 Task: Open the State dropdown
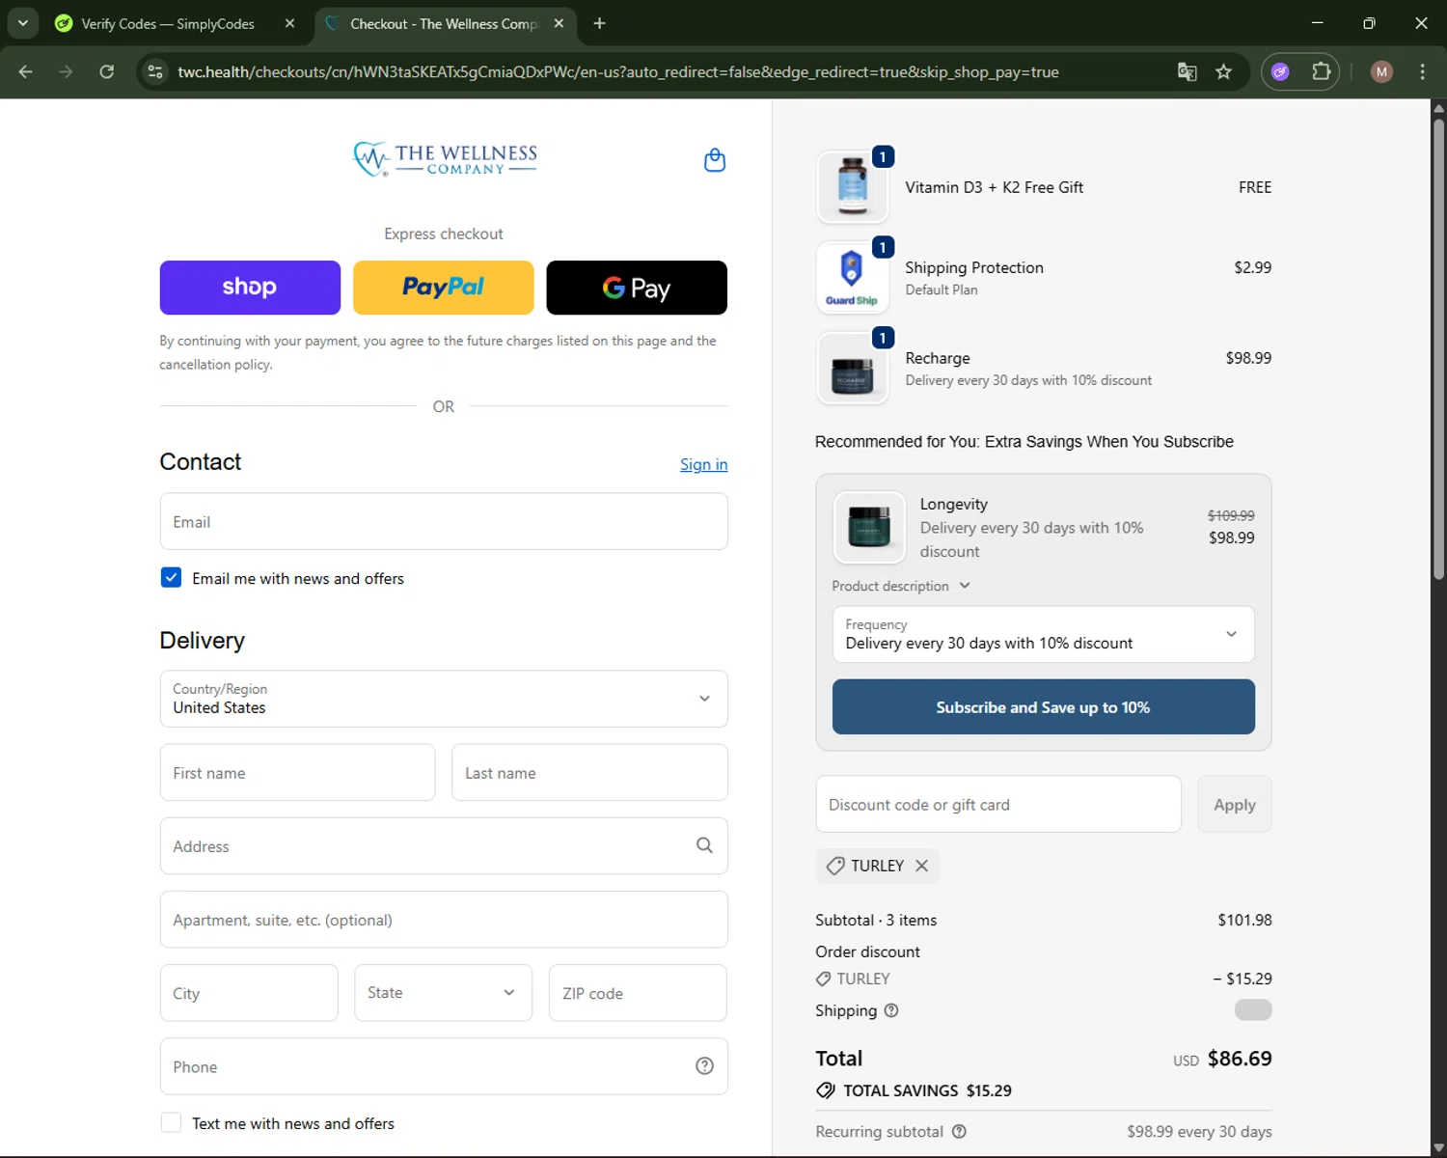click(x=443, y=993)
